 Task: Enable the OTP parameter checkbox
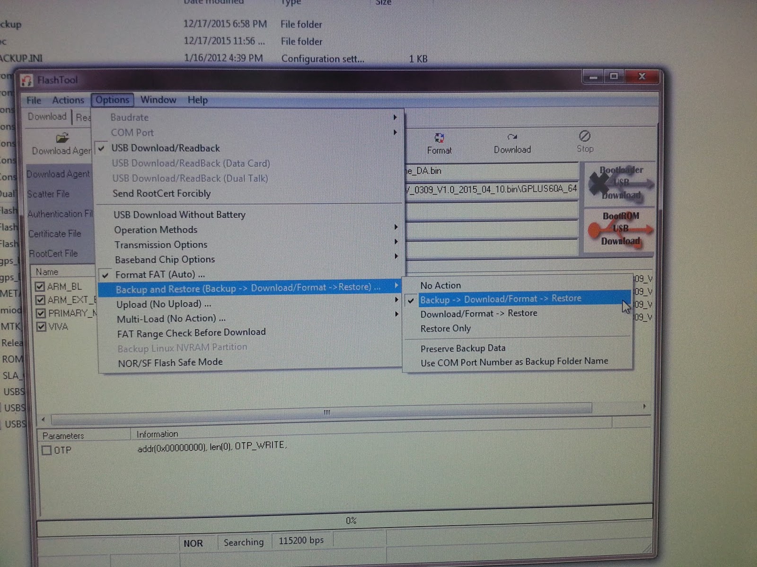[46, 450]
